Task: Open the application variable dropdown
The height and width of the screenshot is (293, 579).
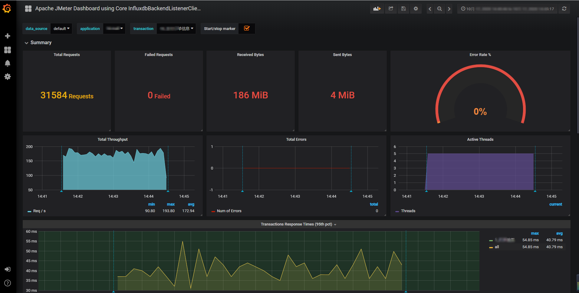Action: tap(114, 28)
